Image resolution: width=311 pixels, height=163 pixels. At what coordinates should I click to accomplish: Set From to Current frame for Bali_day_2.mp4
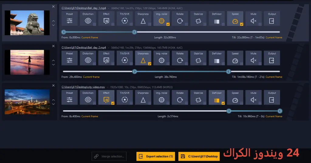pyautogui.click(x=91, y=77)
